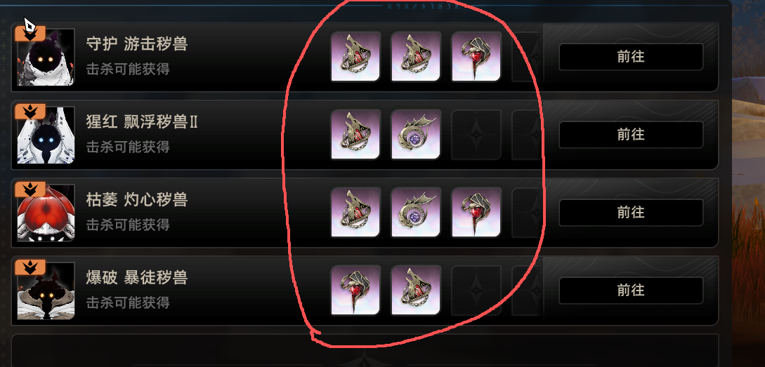This screenshot has width=765, height=367.
Task: Click empty third item slot in 猩红 飘浮秽兽Ⅱ row
Action: tap(476, 135)
